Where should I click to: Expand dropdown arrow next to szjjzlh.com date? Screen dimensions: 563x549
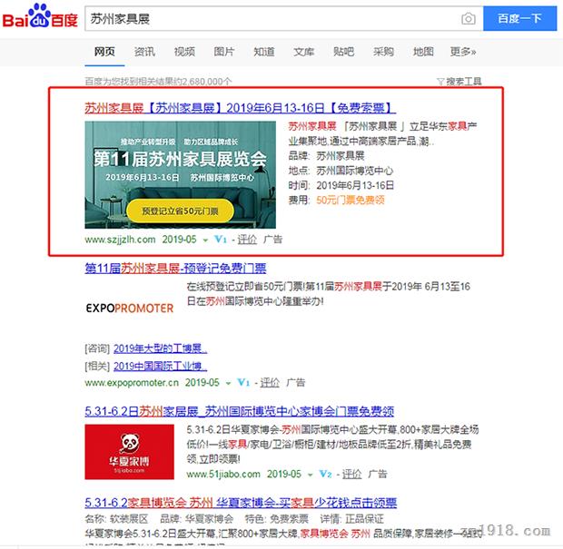click(205, 240)
